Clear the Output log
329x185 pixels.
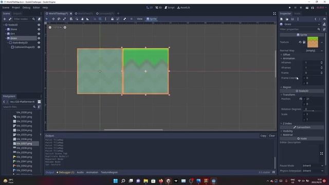tap(272, 136)
